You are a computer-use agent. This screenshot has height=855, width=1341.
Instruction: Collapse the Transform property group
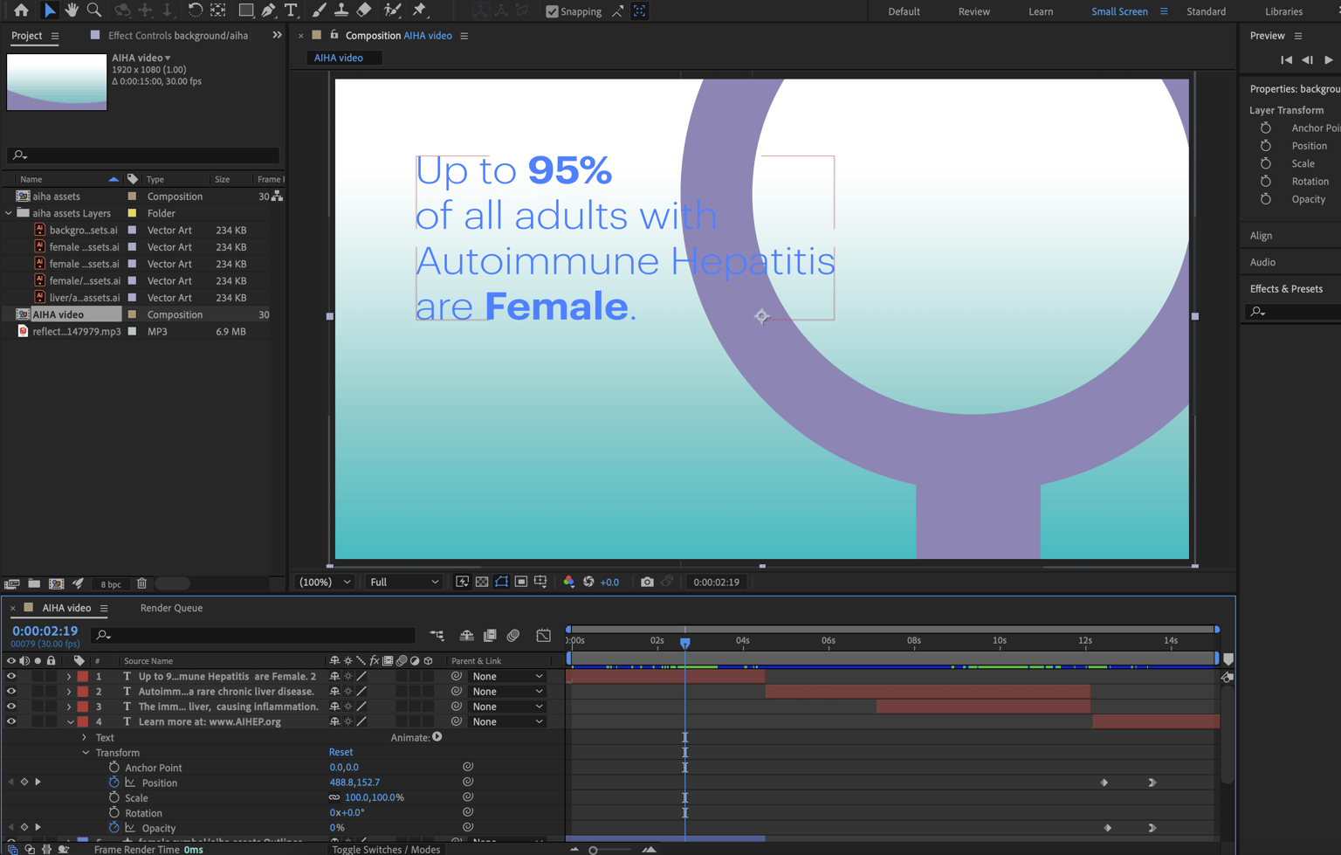point(86,752)
